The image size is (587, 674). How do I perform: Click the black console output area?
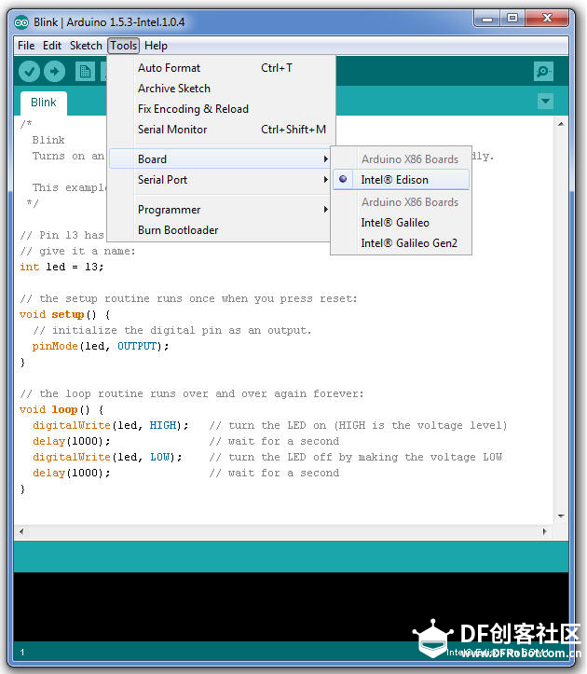291,607
